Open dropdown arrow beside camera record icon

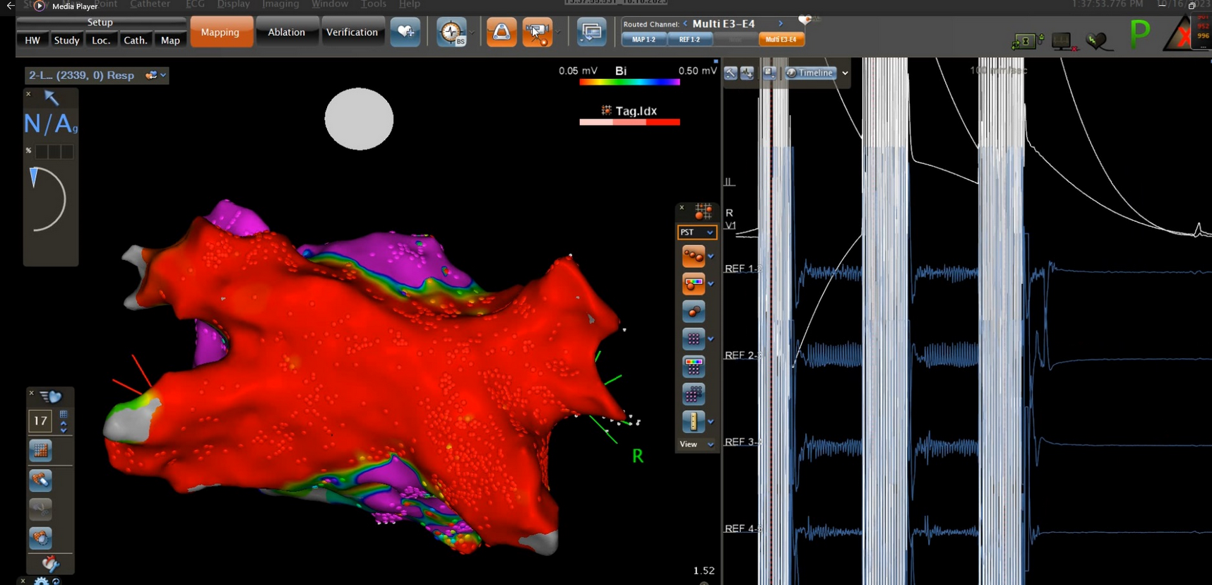557,32
